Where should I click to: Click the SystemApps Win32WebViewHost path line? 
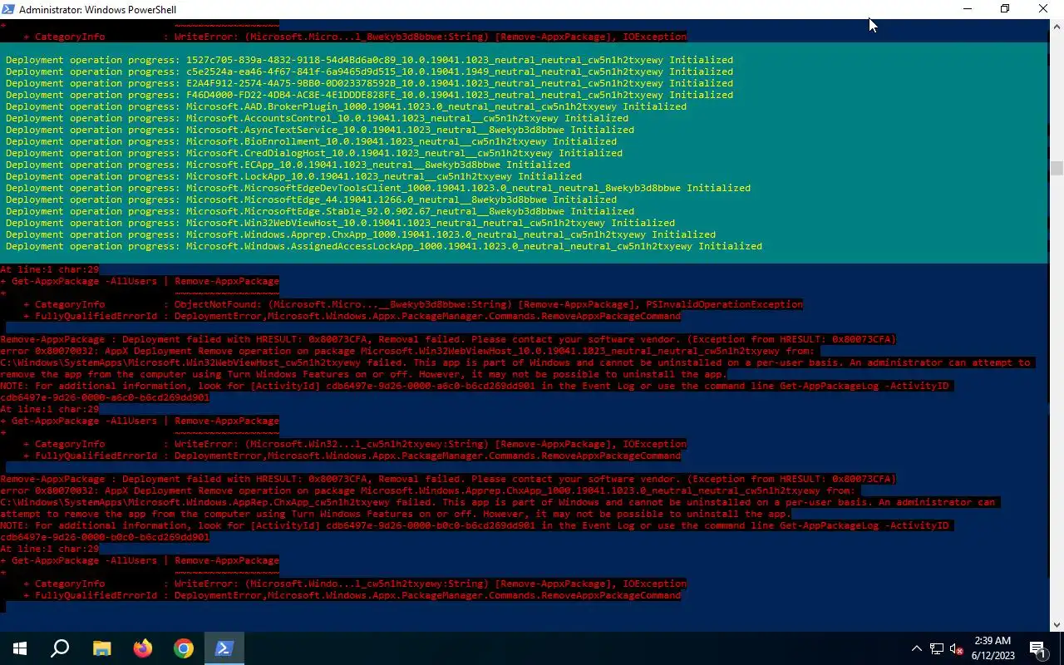515,362
